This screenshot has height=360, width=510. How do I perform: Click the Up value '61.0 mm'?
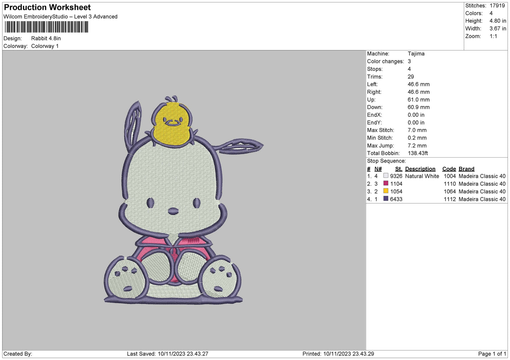[419, 100]
